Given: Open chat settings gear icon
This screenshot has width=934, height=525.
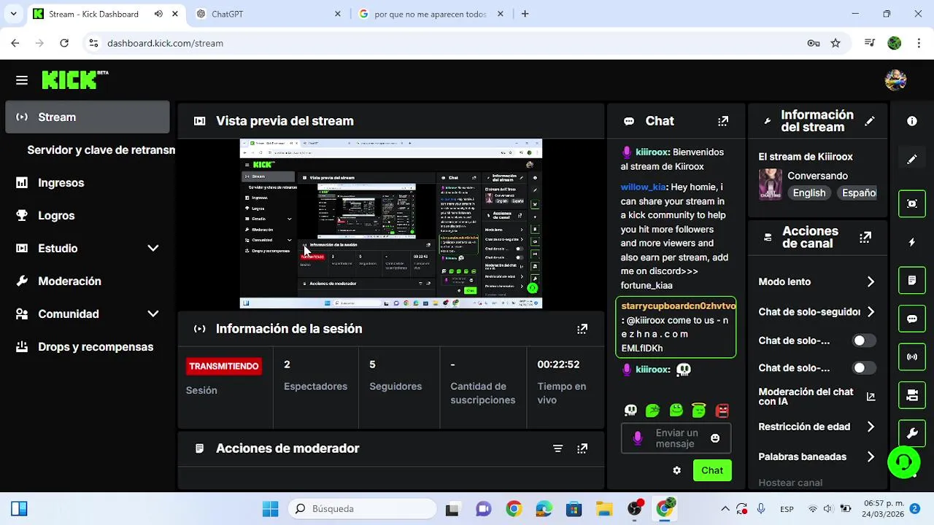Looking at the screenshot, I should click(677, 470).
